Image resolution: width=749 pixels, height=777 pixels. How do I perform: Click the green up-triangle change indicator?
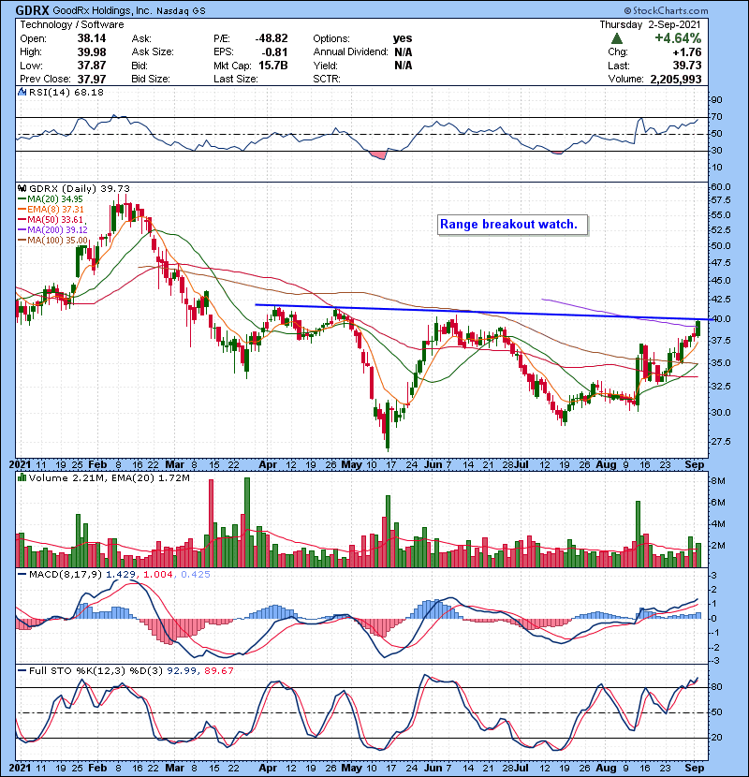pyautogui.click(x=617, y=38)
